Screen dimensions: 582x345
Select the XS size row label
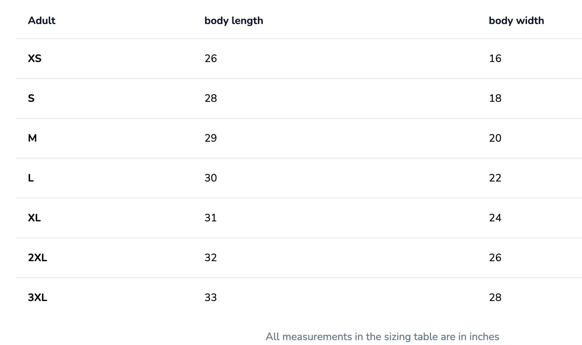tap(35, 59)
